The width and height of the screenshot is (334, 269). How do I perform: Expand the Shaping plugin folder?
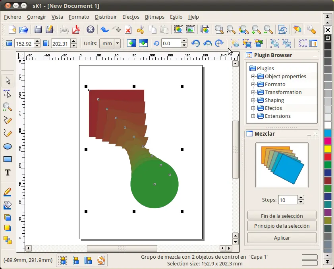253,100
